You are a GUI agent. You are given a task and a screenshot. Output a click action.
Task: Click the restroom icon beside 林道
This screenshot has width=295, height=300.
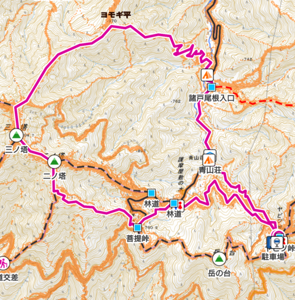click(181, 206)
